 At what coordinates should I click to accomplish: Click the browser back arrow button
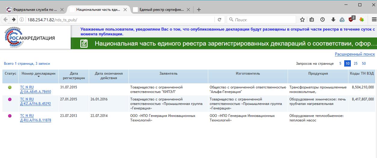point(6,19)
